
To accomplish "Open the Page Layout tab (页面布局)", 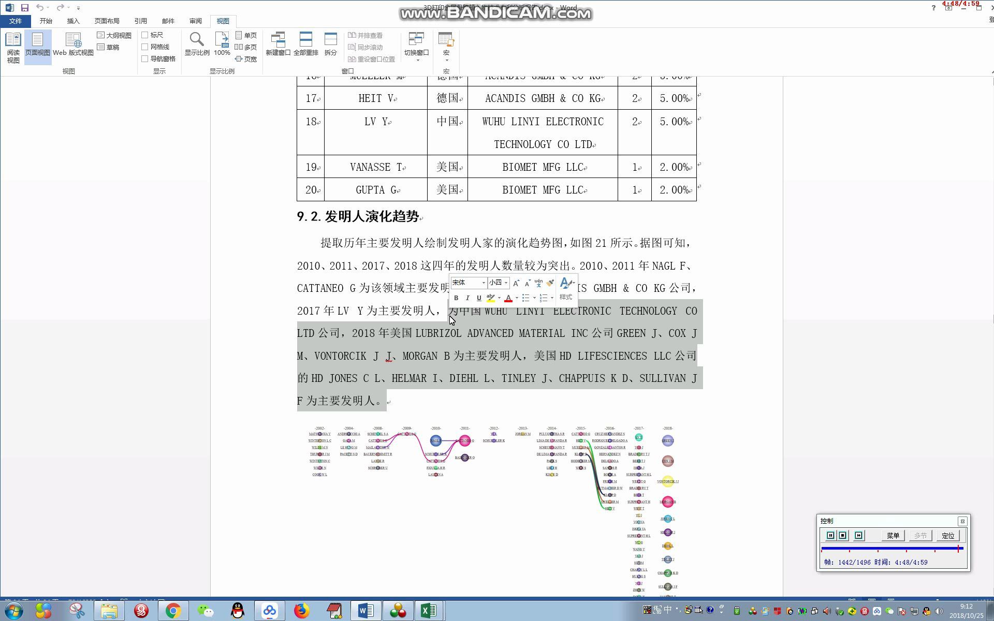I will [x=107, y=21].
